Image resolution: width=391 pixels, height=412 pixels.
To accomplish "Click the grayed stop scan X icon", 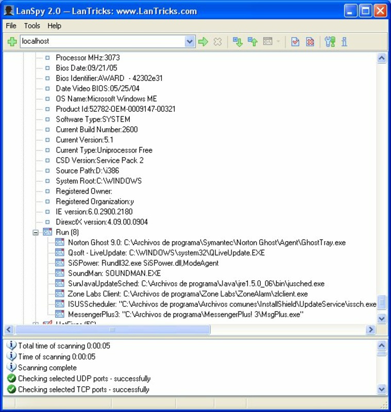I will tap(217, 42).
